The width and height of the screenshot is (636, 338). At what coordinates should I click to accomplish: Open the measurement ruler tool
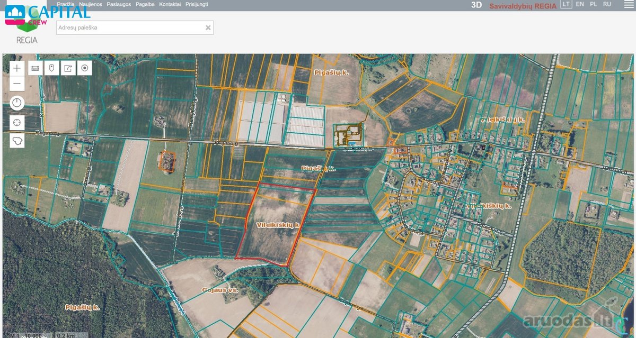(36, 68)
